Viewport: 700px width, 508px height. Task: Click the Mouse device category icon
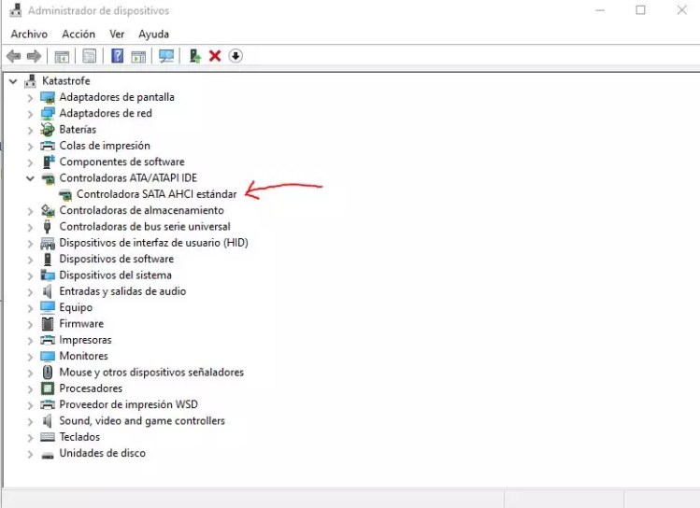click(x=48, y=373)
